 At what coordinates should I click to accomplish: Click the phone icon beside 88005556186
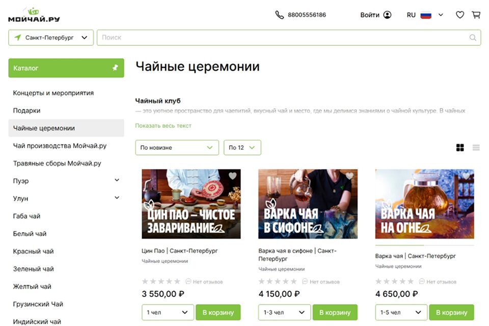coord(279,15)
